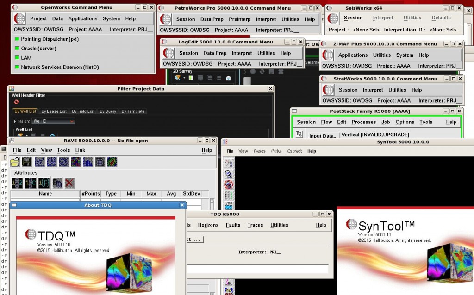This screenshot has height=295, width=474.
Task: Click the red crossed-circle icon in SynTool sidebar
Action: [229, 184]
